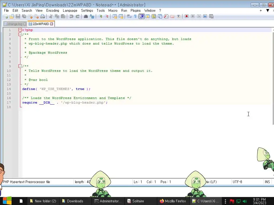
Task: Close the 2ZmWPA8D tab
Action: [x=52, y=24]
